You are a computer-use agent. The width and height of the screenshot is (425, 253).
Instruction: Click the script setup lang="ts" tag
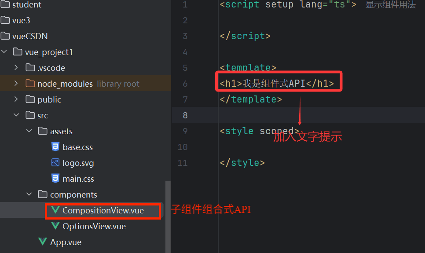pos(288,4)
